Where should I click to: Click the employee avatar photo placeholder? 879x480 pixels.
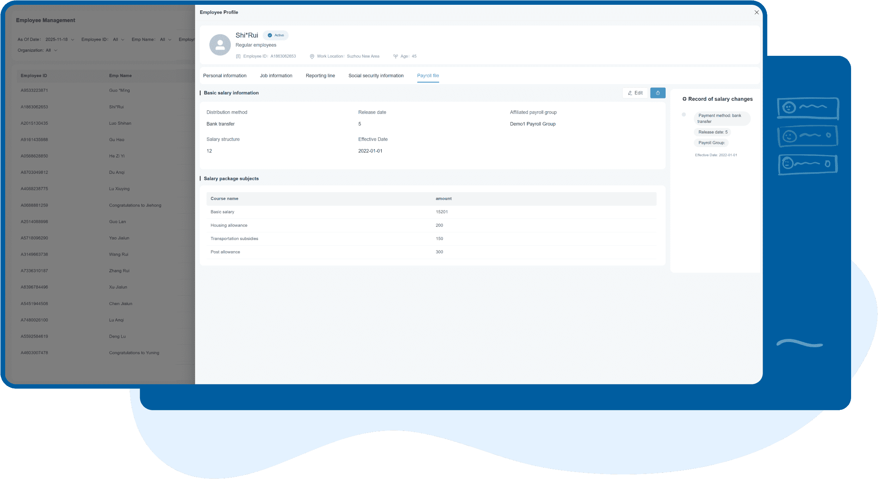[x=220, y=44]
